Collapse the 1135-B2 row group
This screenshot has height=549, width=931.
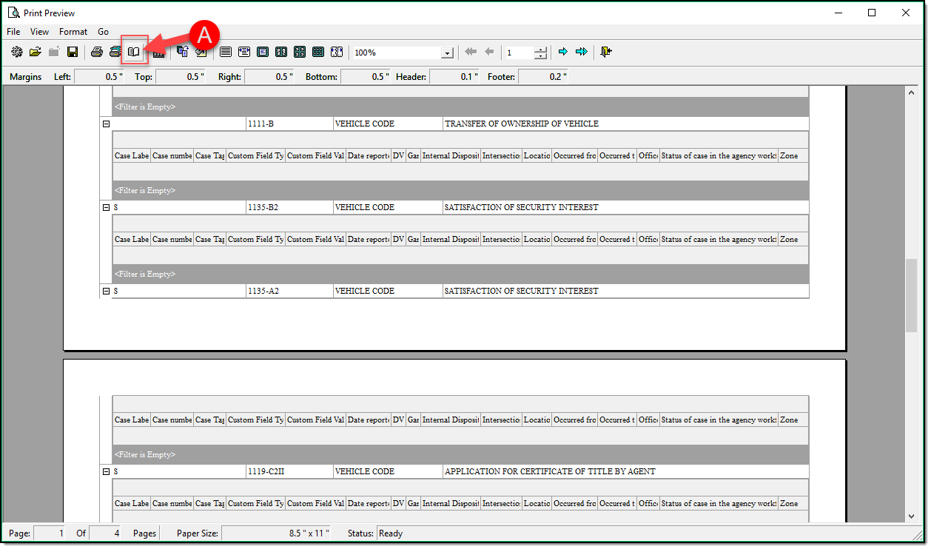[x=106, y=208]
